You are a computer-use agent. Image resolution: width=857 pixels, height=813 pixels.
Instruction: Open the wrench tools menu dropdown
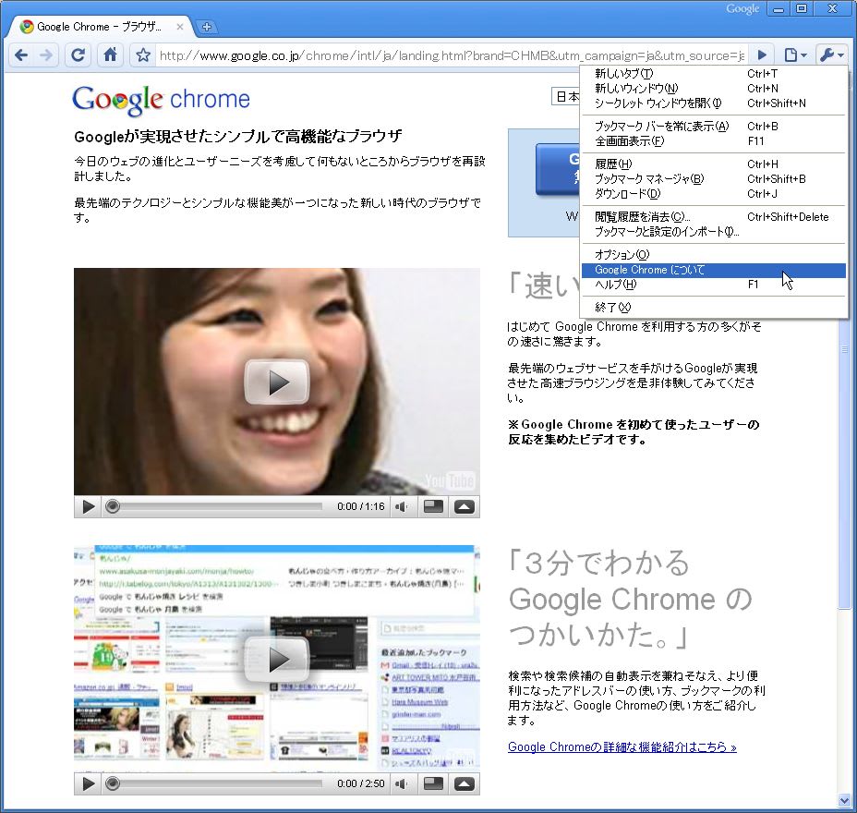(830, 55)
